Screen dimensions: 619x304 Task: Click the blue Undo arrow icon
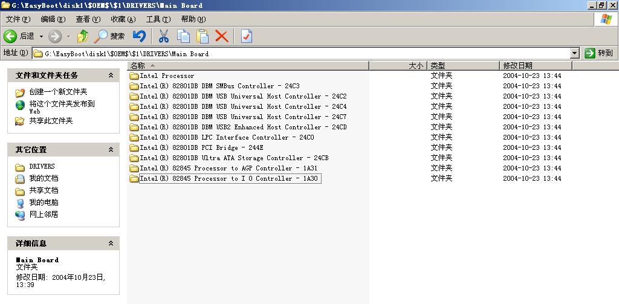[x=139, y=36]
